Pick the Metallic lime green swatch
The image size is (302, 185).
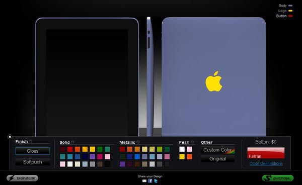click(160, 149)
